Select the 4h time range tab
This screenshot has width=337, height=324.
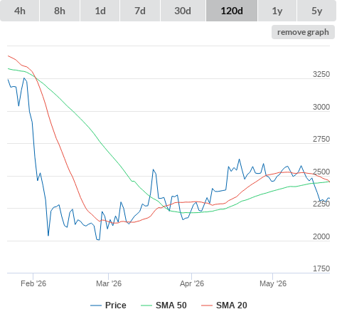[x=20, y=11]
